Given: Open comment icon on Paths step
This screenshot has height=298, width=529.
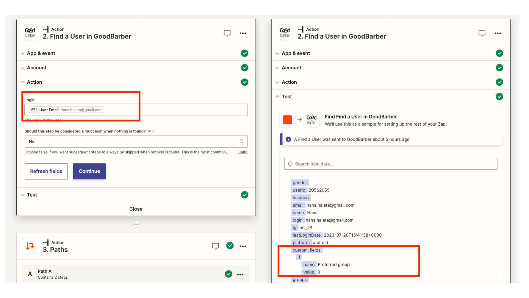Looking at the screenshot, I should tap(215, 246).
